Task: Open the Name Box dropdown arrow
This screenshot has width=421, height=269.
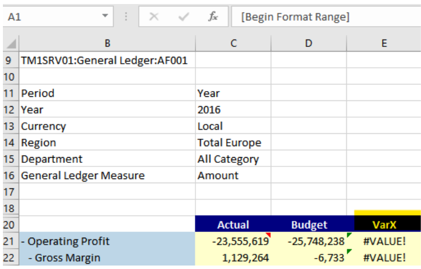Action: pyautogui.click(x=105, y=16)
